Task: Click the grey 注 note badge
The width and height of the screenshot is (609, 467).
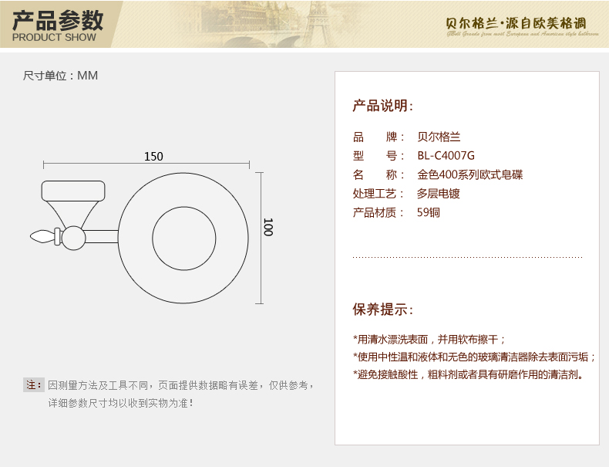Action: tap(33, 384)
